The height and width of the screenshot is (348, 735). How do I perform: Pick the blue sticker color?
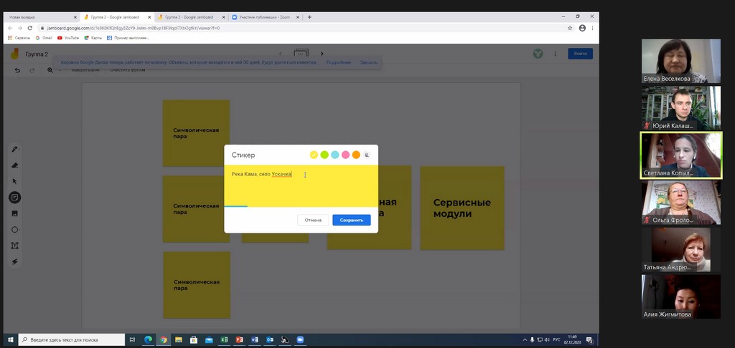[335, 155]
